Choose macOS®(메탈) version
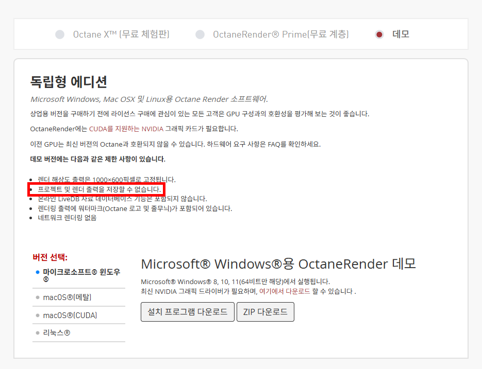Screen dimensions: 482x369 coord(79,297)
